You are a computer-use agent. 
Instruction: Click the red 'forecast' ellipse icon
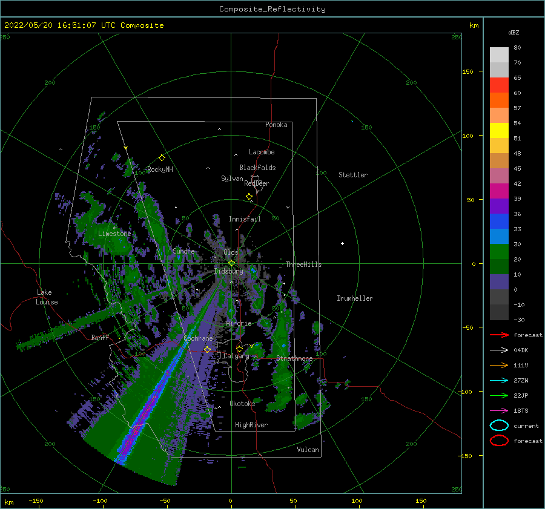499,441
